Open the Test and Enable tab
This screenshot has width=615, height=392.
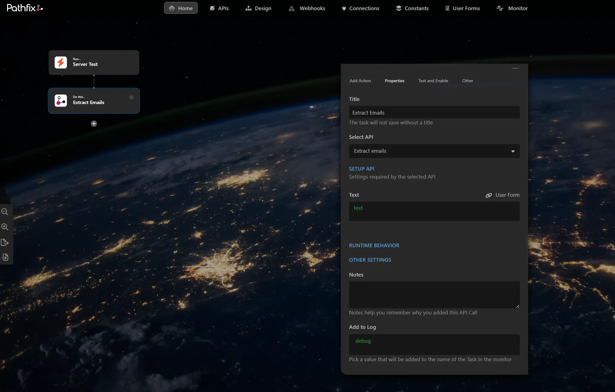[x=433, y=81]
